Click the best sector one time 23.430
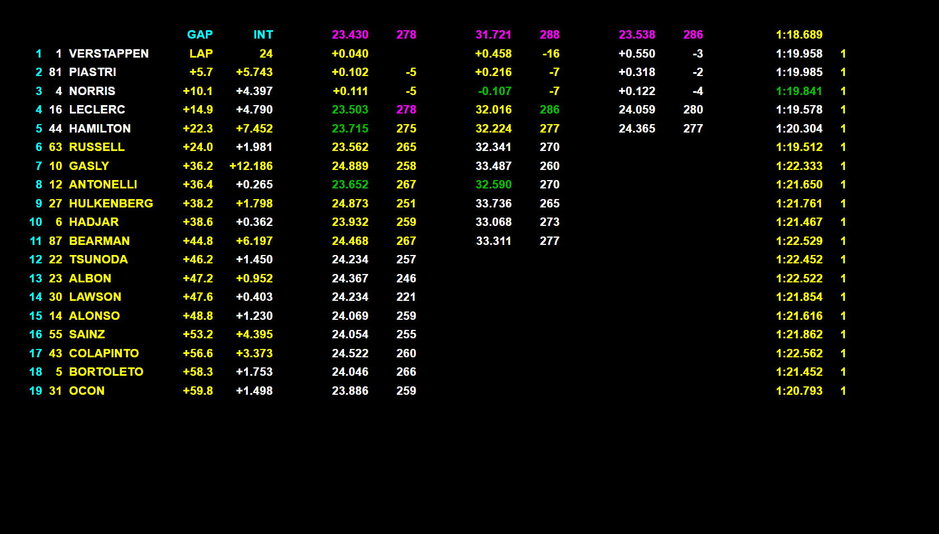 click(350, 35)
